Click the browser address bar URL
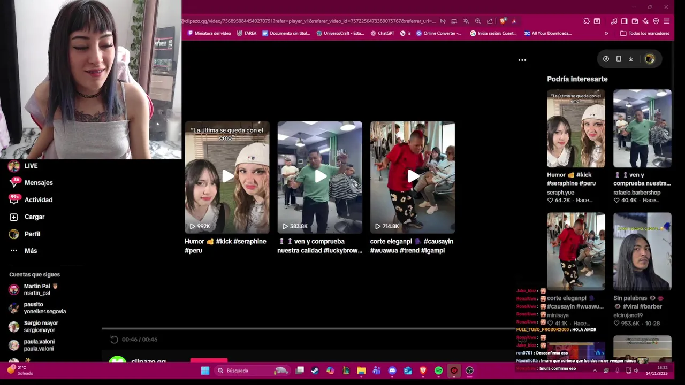The height and width of the screenshot is (385, 685). [308, 21]
